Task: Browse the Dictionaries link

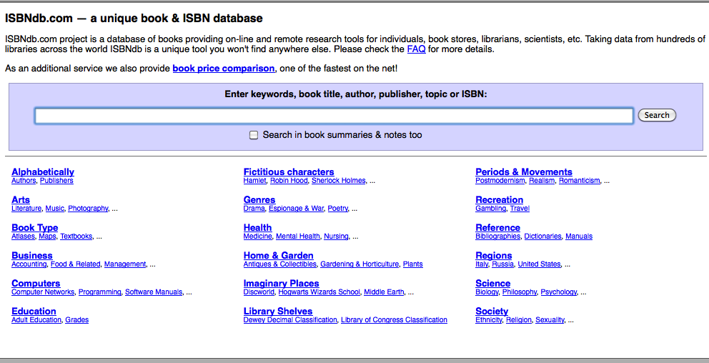Action: click(542, 237)
